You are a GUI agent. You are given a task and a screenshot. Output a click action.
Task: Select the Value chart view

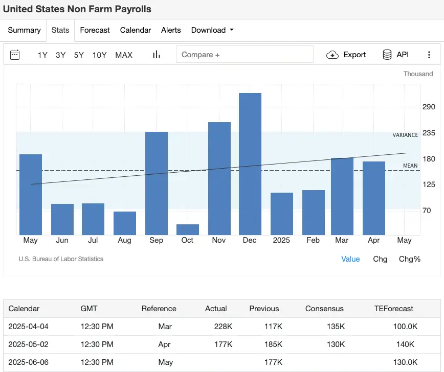(x=350, y=259)
